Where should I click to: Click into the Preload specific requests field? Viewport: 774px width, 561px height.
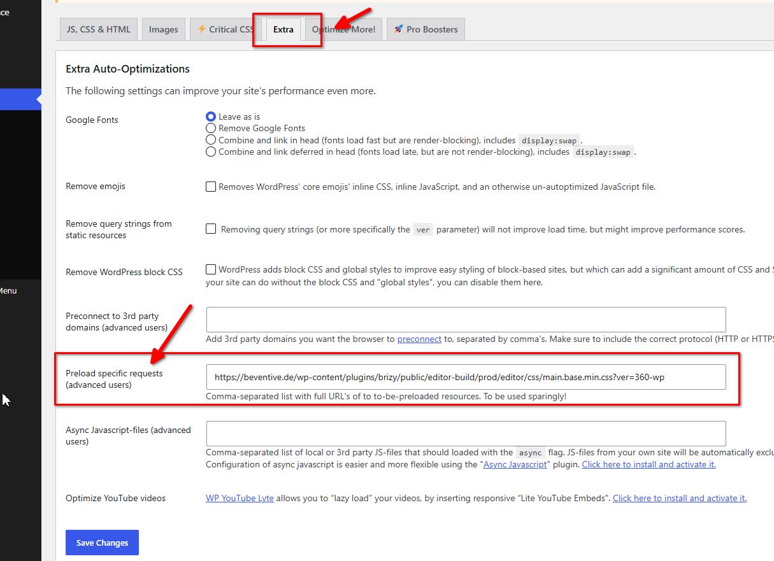pyautogui.click(x=466, y=377)
